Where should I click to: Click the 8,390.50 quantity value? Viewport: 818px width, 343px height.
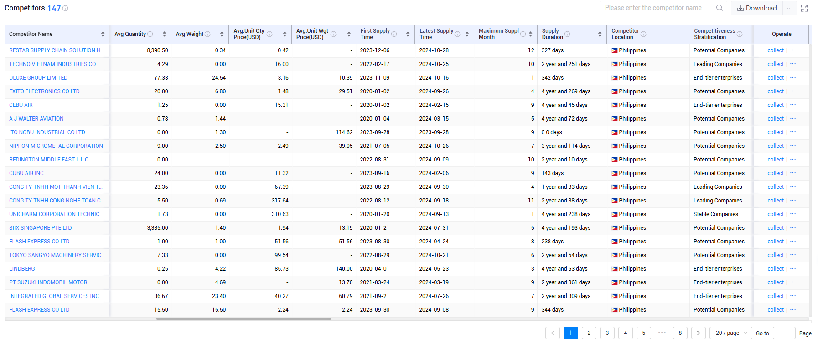coord(157,50)
